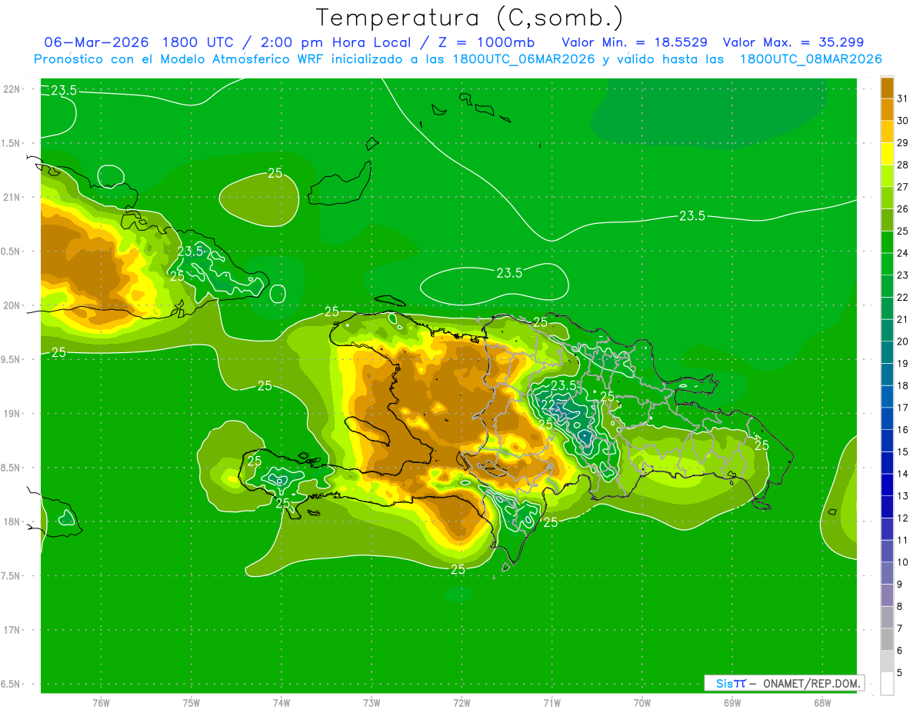This screenshot has width=923, height=713.
Task: Click the white legend swatch below 5
Action: 887,684
